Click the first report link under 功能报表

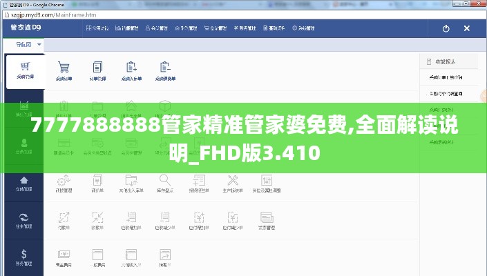[x=446, y=77]
